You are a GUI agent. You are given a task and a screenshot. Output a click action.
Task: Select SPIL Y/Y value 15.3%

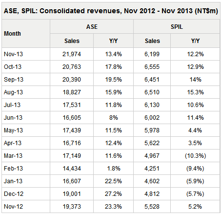click(x=195, y=92)
